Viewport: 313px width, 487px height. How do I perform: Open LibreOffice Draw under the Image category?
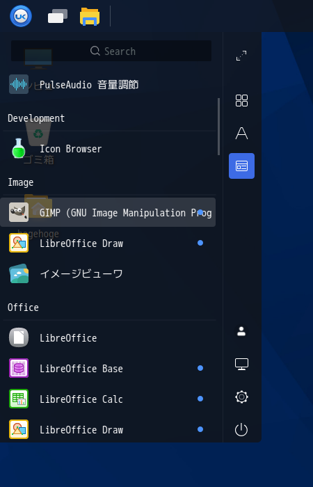(x=108, y=243)
